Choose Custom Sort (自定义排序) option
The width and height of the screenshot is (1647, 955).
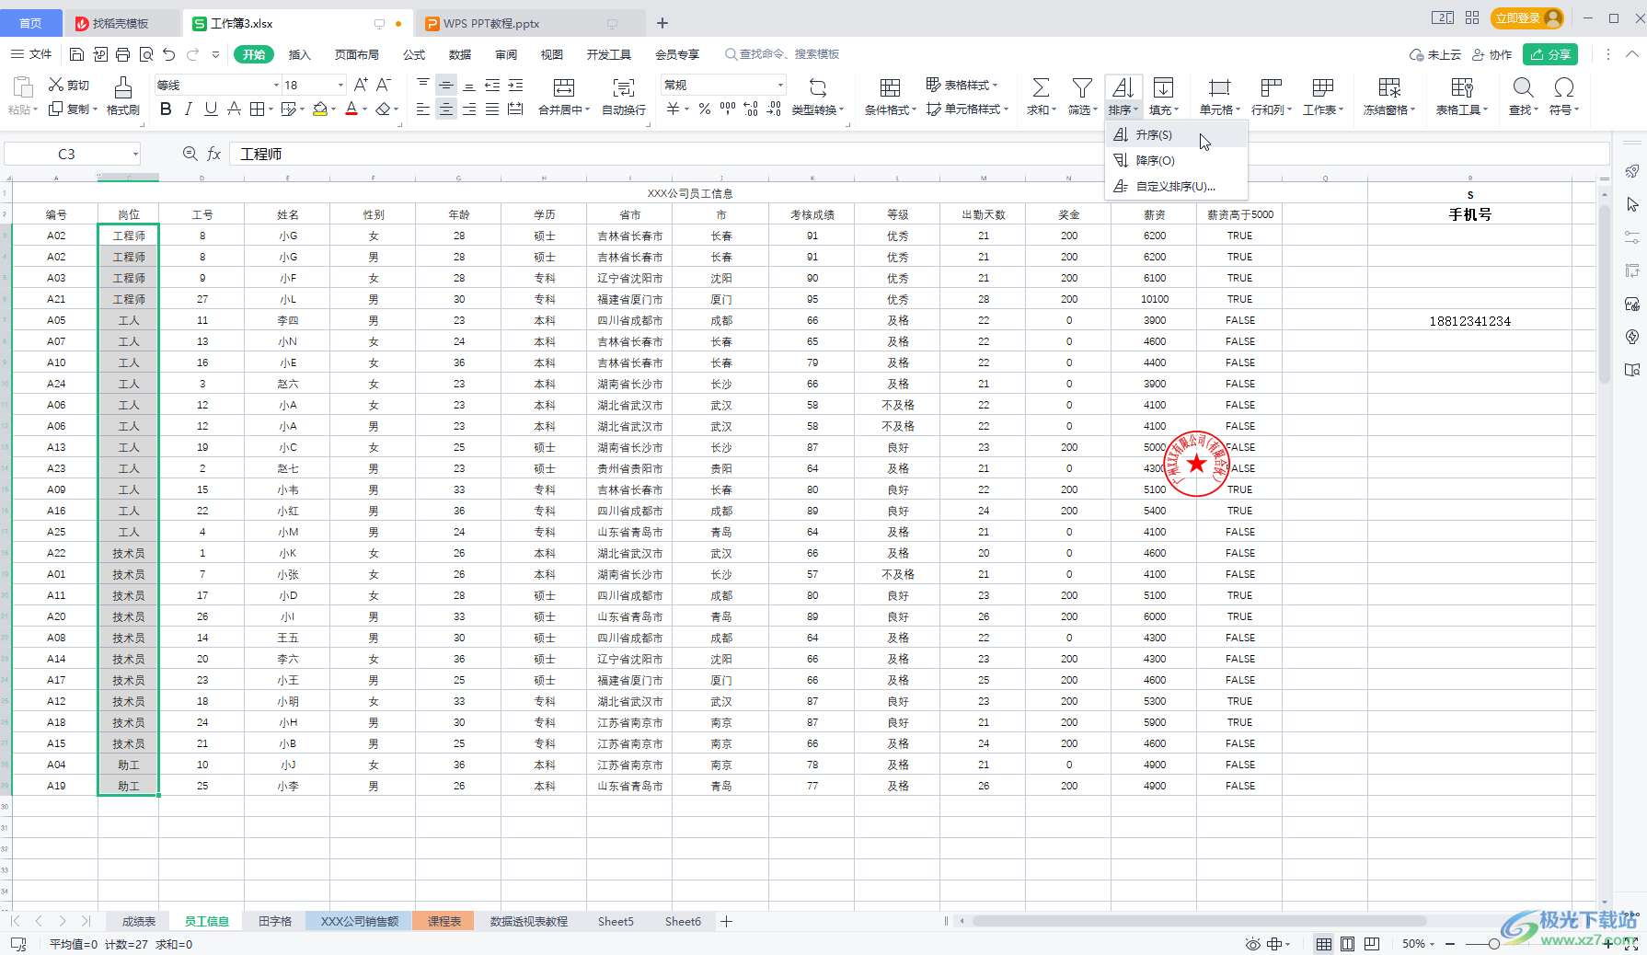coord(1176,186)
